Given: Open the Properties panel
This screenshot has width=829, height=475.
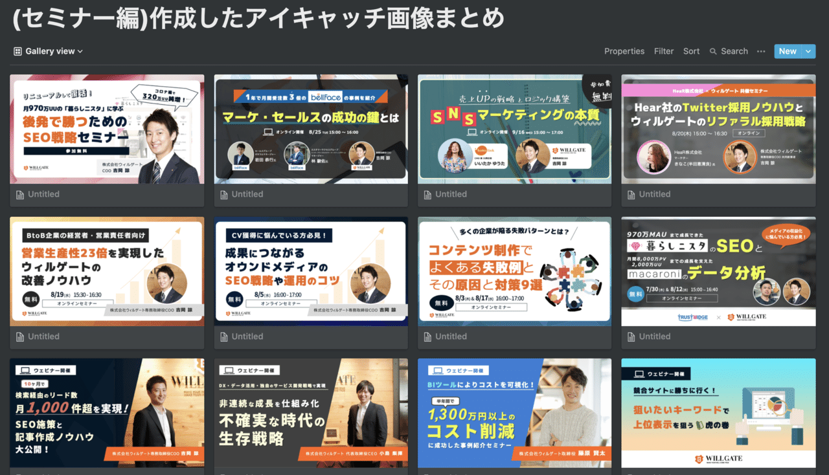Looking at the screenshot, I should pos(624,51).
